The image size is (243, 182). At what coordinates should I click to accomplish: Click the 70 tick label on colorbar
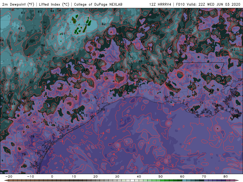pos(204,177)
